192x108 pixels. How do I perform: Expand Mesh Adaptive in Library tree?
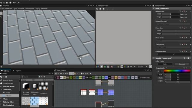pos(1,105)
